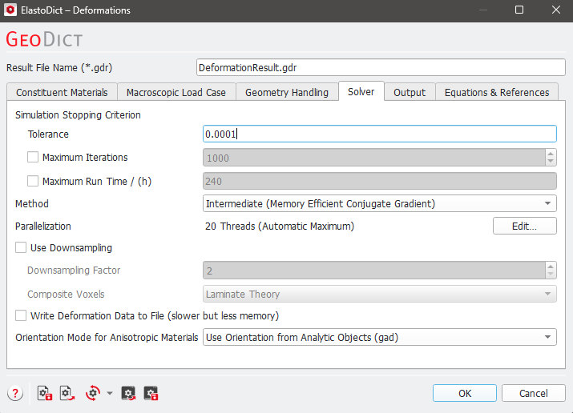Click the Edit... parallelization button
Viewport: 573px width, 413px height.
coord(524,227)
